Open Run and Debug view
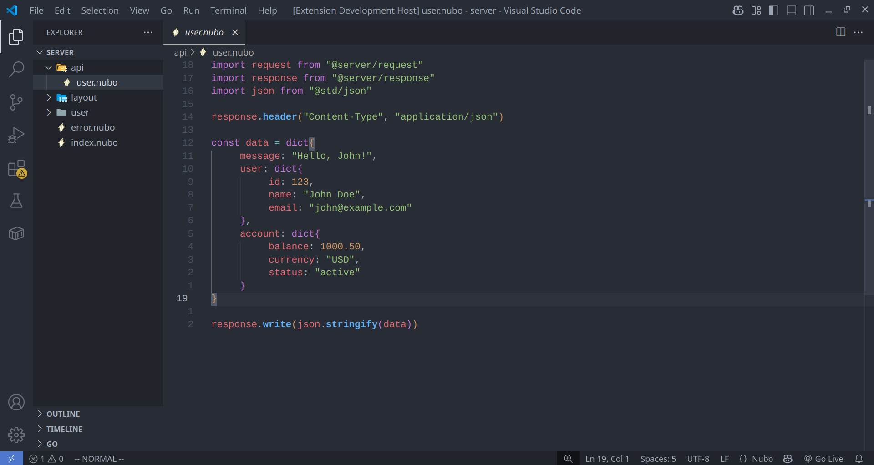Image resolution: width=874 pixels, height=465 pixels. (x=16, y=135)
